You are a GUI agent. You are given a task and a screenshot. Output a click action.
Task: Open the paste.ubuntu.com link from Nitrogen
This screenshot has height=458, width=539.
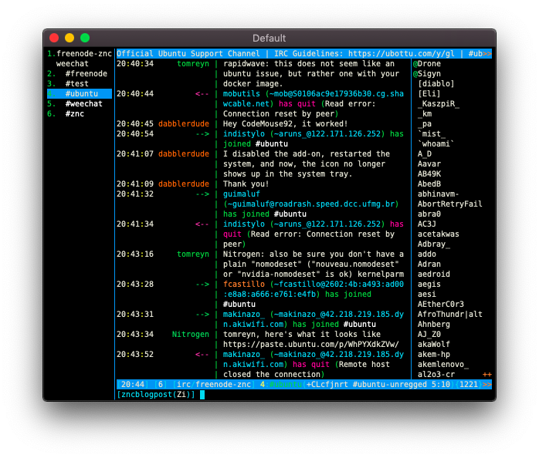click(x=310, y=345)
